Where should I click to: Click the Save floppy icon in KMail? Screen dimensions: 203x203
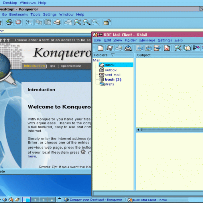[x=110, y=48]
